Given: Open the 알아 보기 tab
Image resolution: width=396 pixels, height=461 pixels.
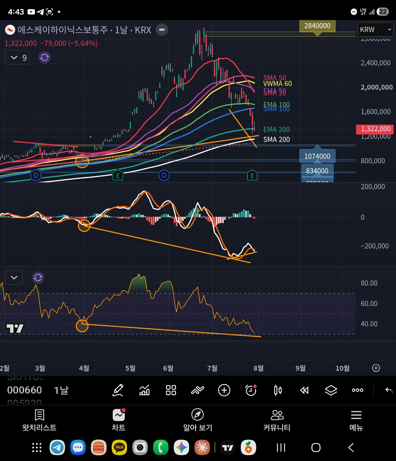Looking at the screenshot, I should (x=198, y=420).
